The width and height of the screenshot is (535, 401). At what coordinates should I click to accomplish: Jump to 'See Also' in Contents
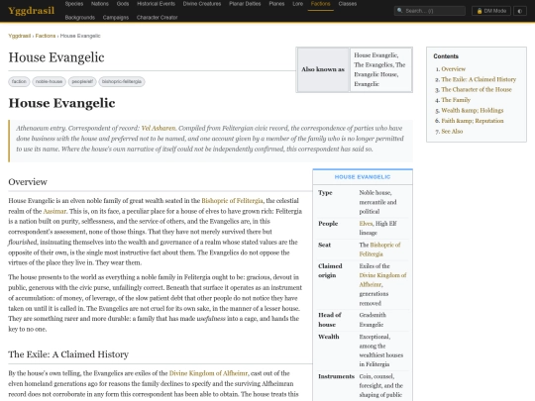452,132
